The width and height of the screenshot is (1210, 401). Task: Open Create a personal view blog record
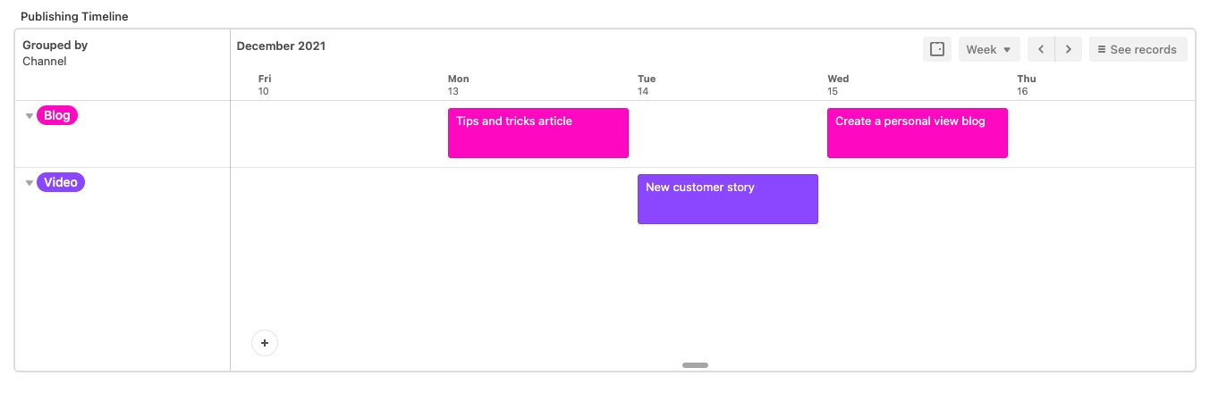click(918, 133)
